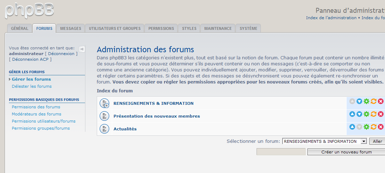Edit settings of RENSEIGNEMENTS & INFORMATION forum
Screen dimensions: 385x173
(366, 102)
